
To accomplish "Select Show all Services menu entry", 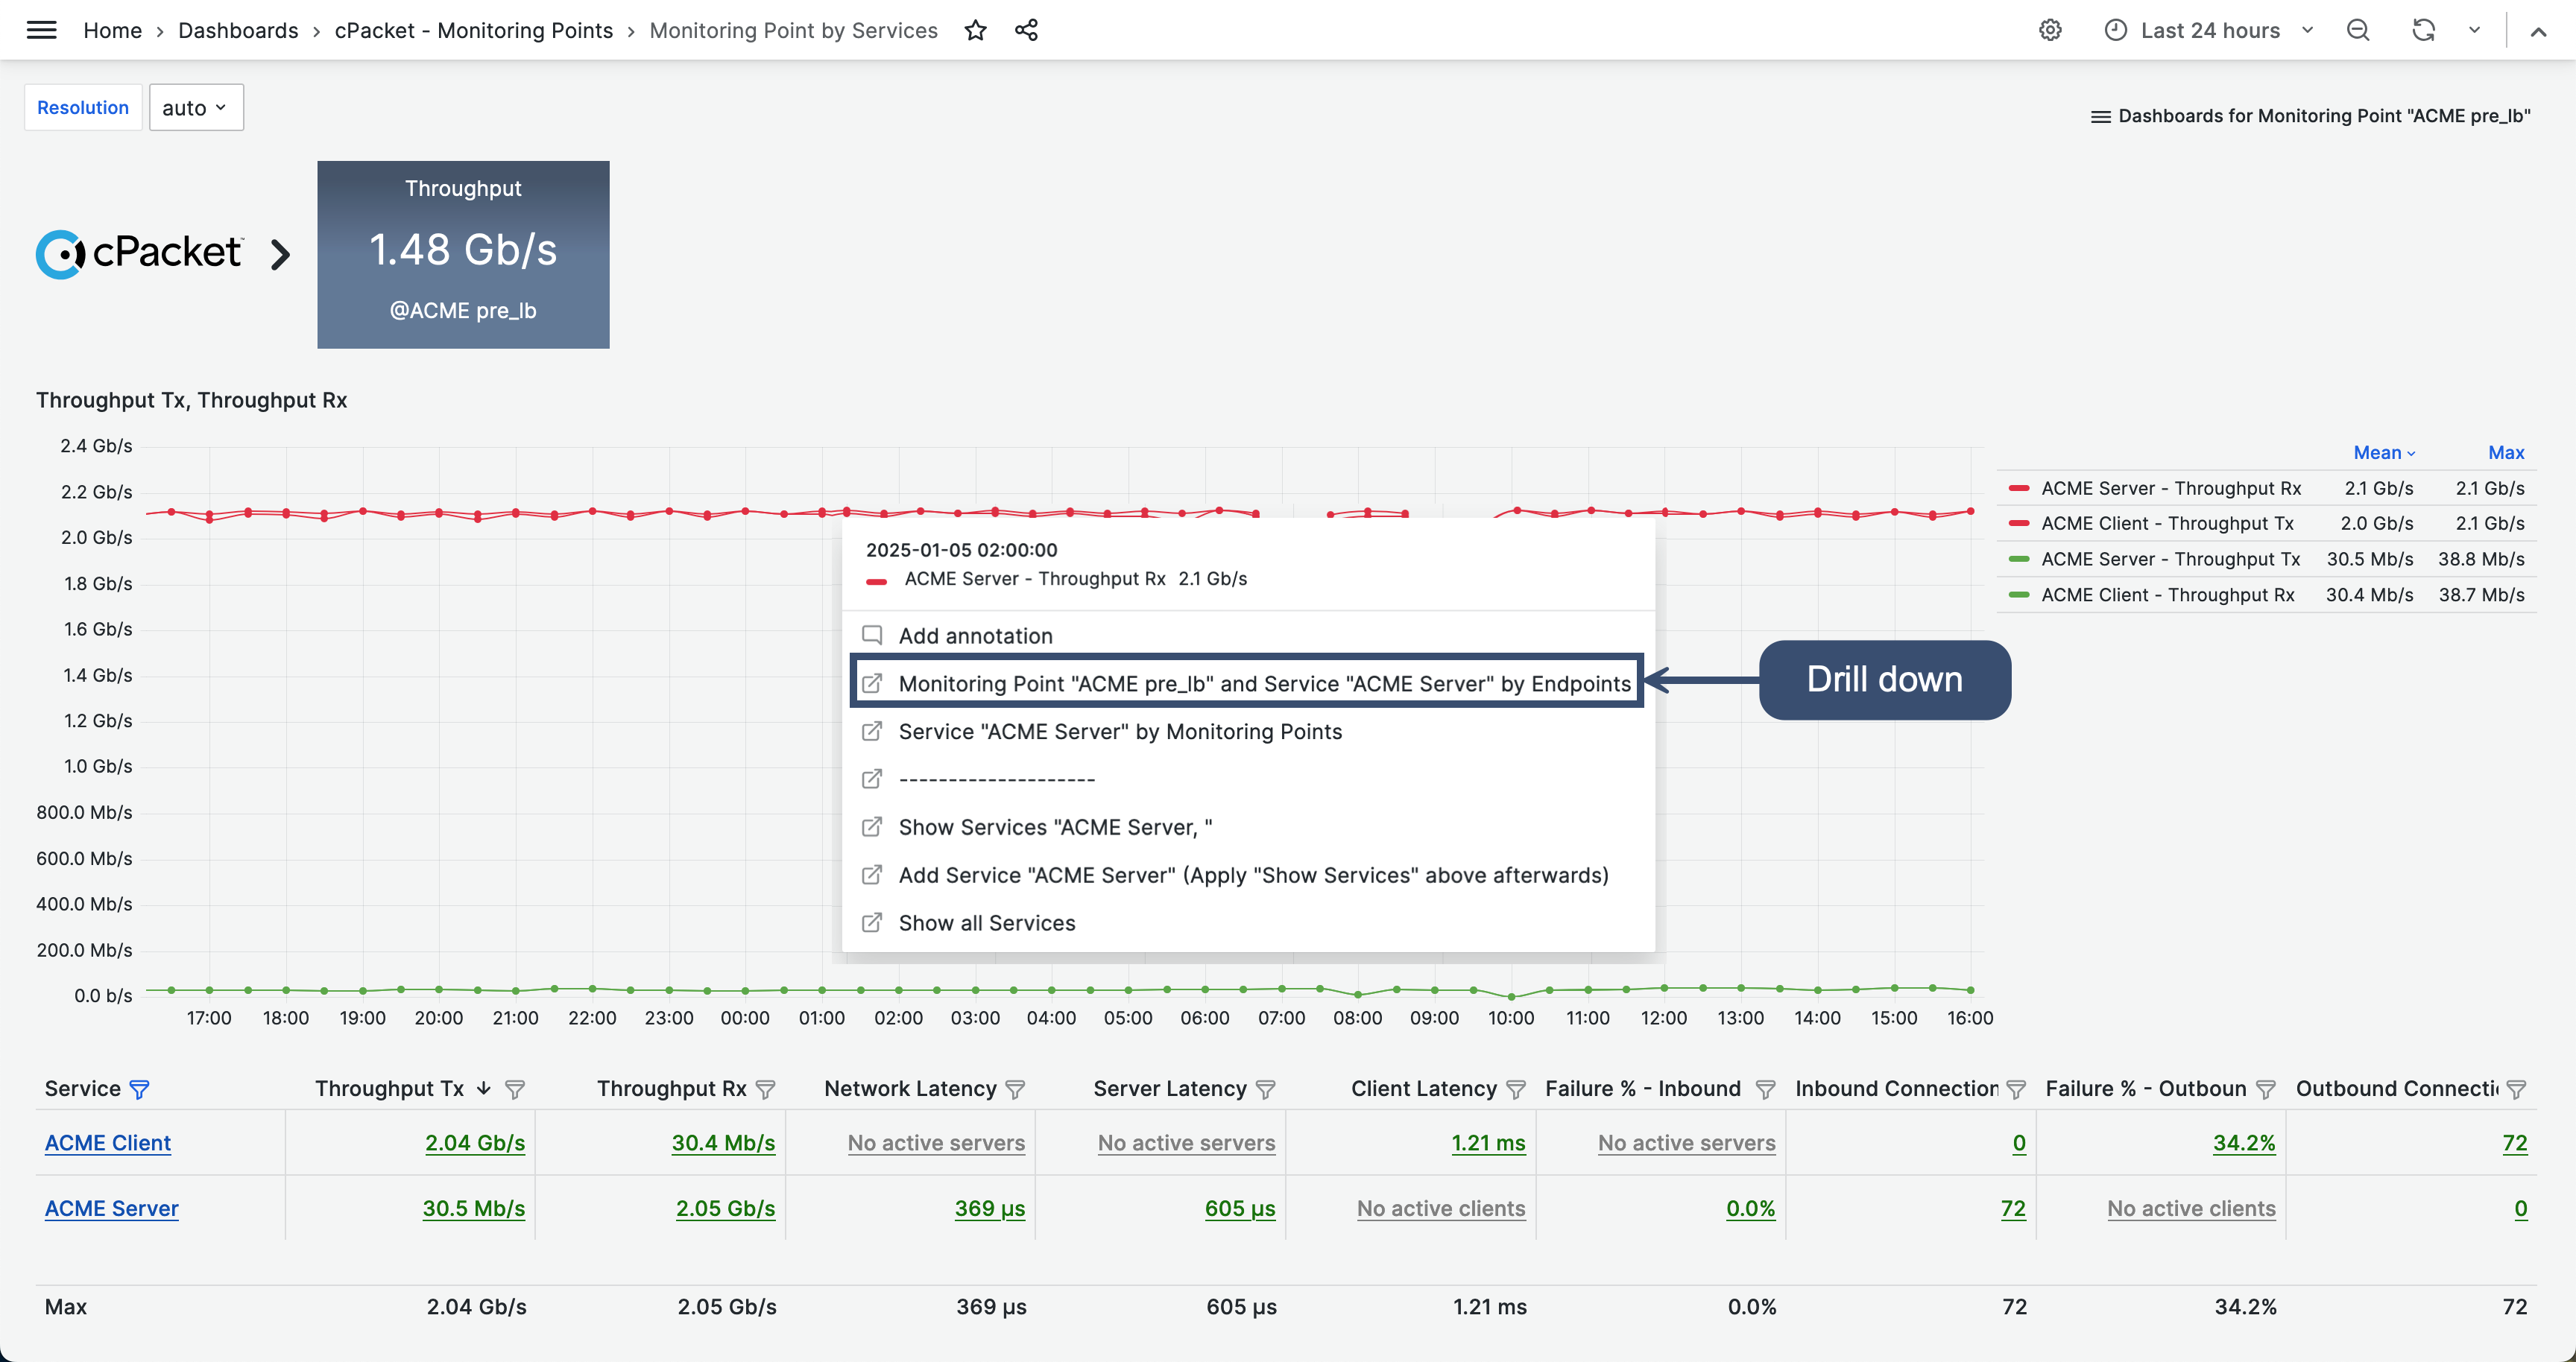I will tap(1248, 923).
